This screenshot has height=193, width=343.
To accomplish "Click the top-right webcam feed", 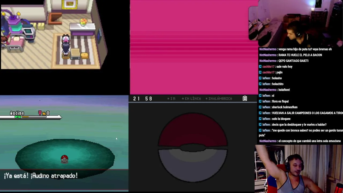I will coord(301,23).
